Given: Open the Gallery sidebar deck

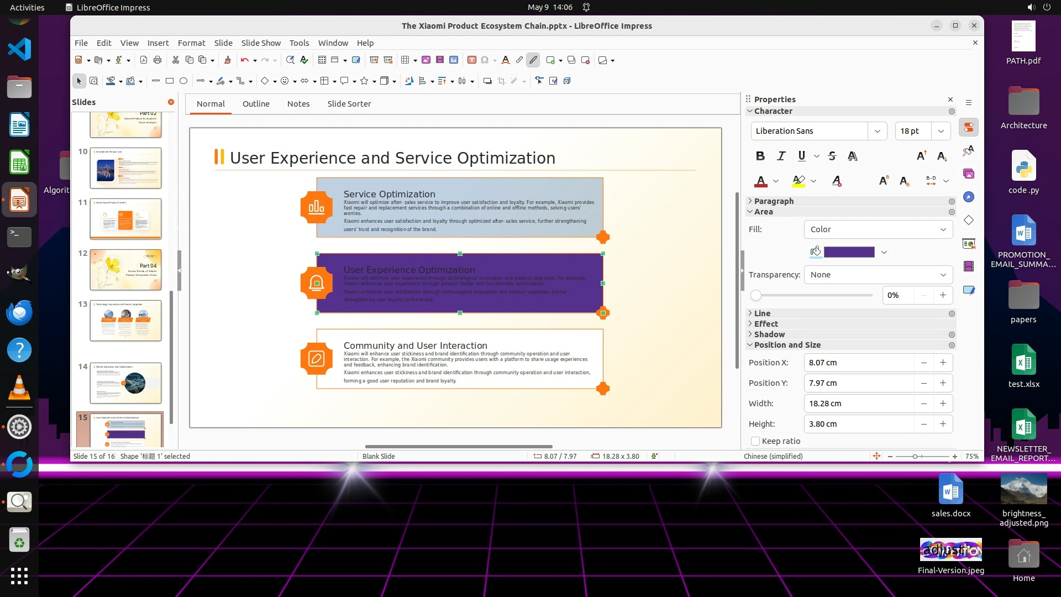Looking at the screenshot, I should 969,174.
